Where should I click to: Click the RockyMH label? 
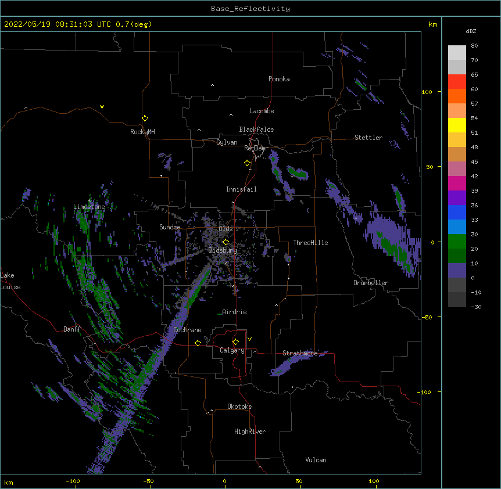(x=142, y=132)
